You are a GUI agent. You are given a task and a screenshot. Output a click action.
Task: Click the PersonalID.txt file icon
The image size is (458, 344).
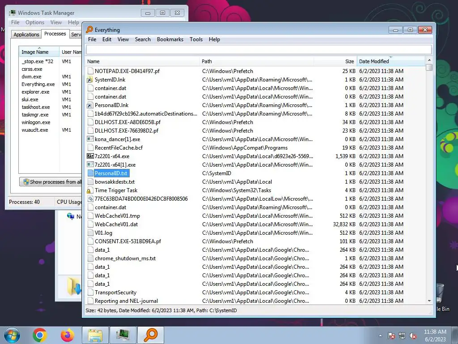[x=90, y=173]
